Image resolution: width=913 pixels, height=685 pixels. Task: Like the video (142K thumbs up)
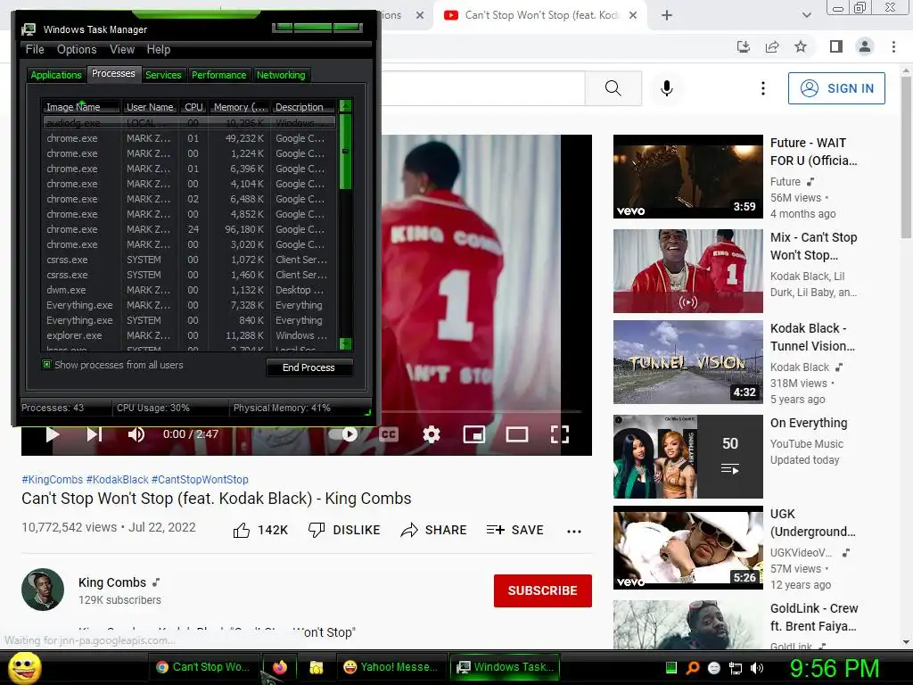coord(261,530)
